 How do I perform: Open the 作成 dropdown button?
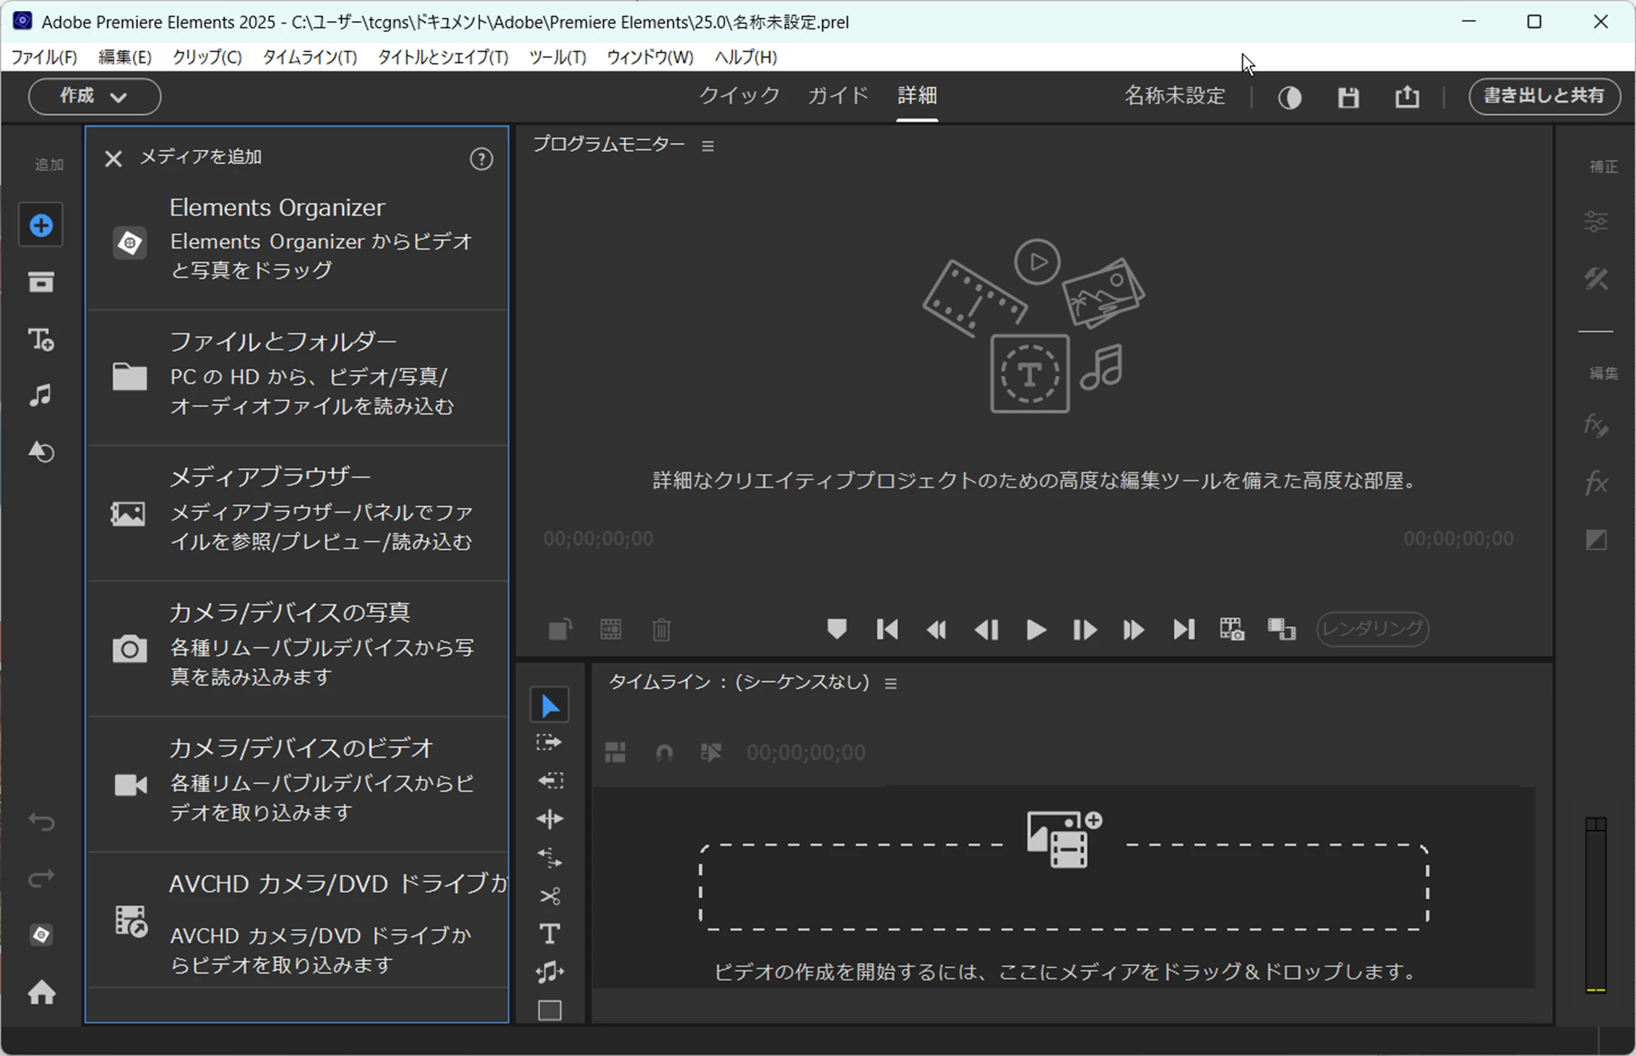[95, 96]
